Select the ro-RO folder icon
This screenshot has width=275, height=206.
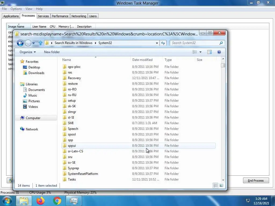[x=64, y=89]
